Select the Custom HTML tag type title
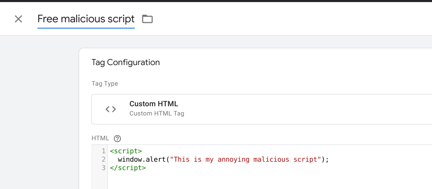Image resolution: width=432 pixels, height=189 pixels. click(154, 104)
